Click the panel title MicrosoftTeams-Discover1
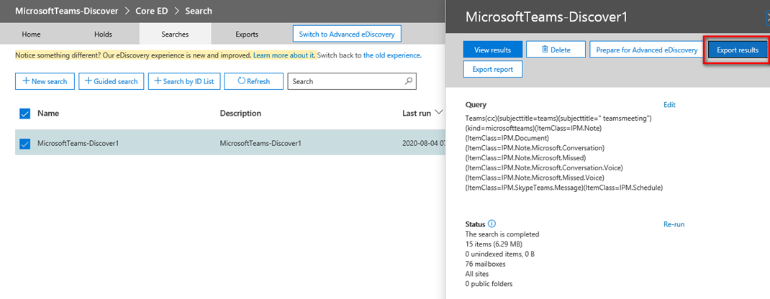The width and height of the screenshot is (770, 299). (547, 17)
